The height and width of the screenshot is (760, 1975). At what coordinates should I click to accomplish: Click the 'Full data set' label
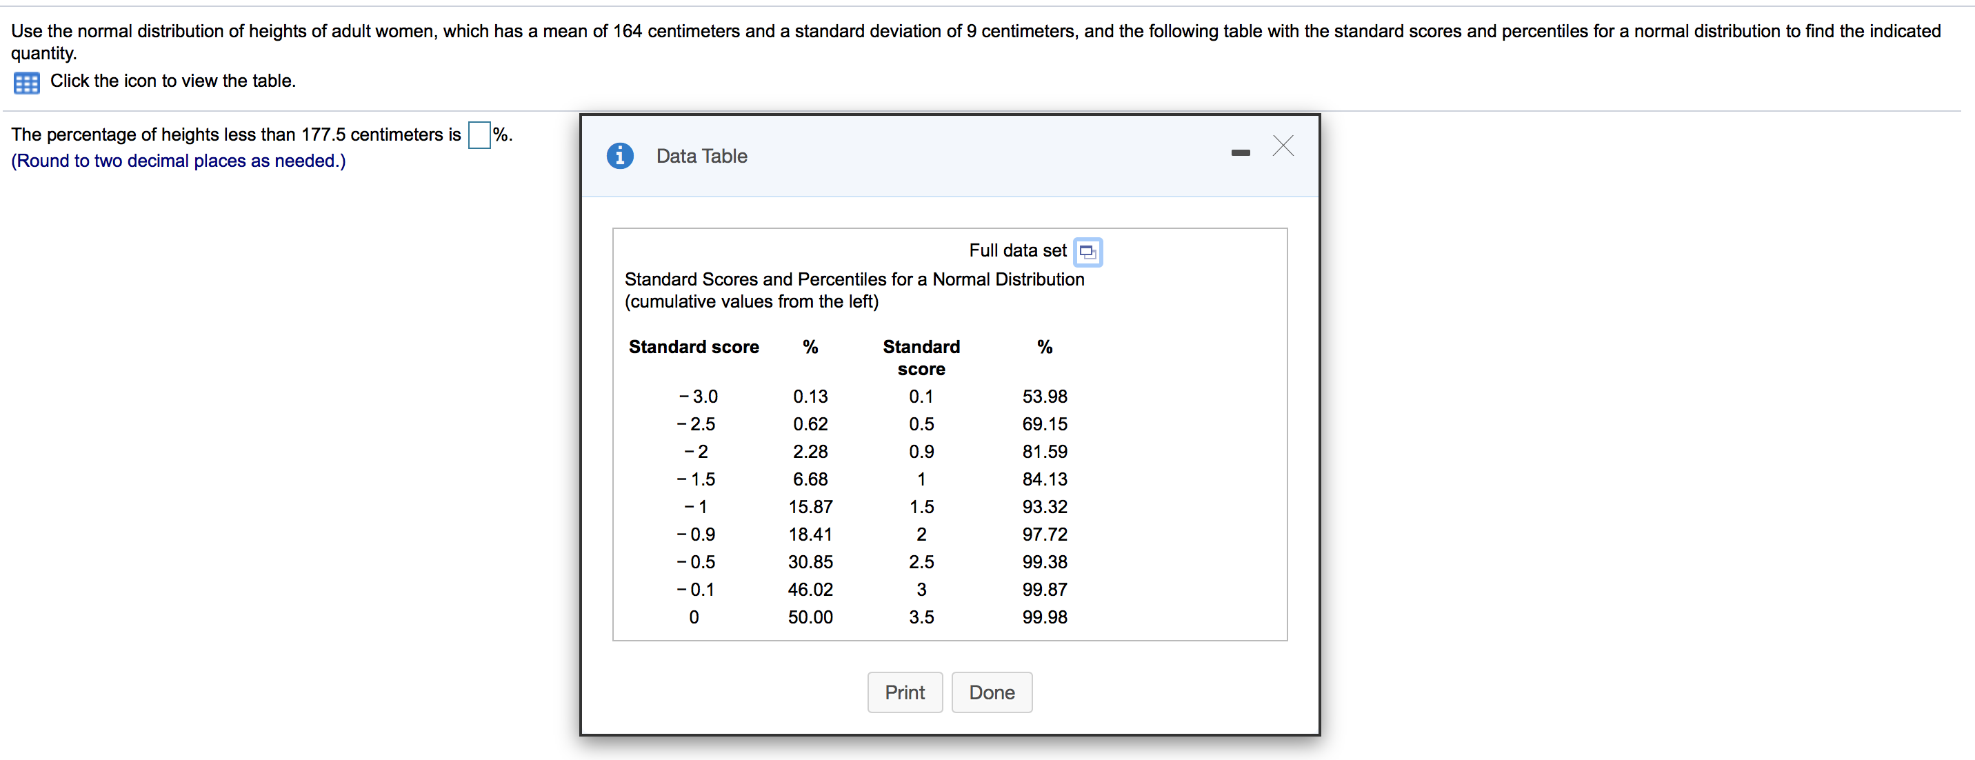click(1017, 251)
